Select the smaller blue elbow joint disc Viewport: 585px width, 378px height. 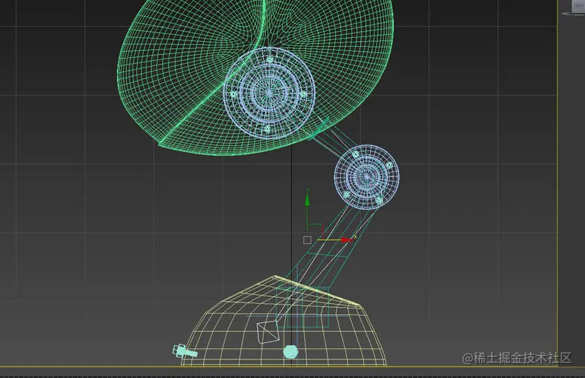(x=367, y=177)
